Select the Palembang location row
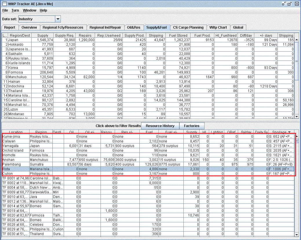The image size is (301, 240). point(148,164)
